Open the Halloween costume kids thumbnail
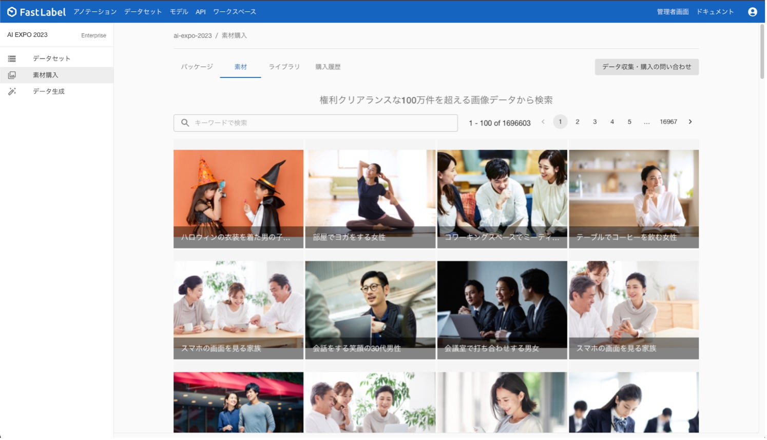The height and width of the screenshot is (440, 767). (x=239, y=199)
